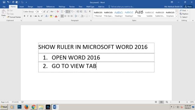Toggle underline formatting
Viewport: 195px width, 110px height.
coord(31,16)
